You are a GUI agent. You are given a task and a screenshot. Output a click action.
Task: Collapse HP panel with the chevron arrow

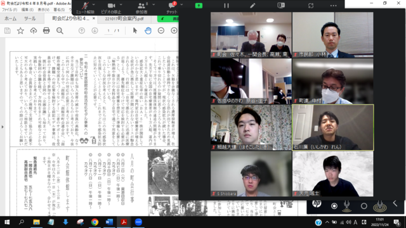point(395,203)
